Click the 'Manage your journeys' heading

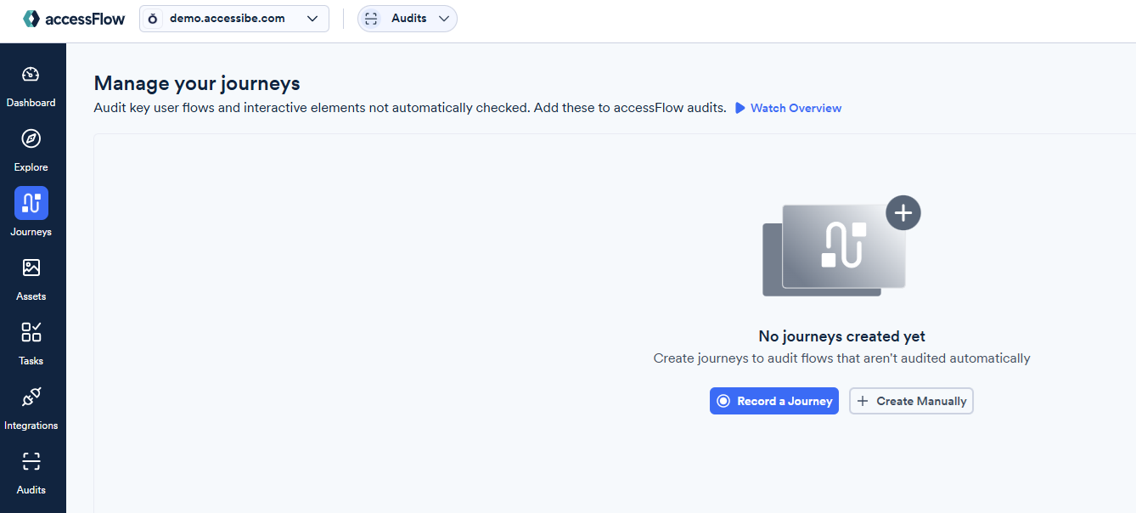197,83
